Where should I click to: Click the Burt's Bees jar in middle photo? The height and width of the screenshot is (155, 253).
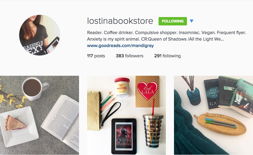(x=122, y=87)
